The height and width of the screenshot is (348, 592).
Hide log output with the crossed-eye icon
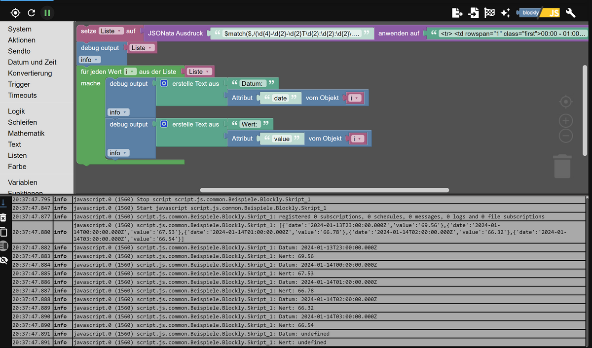(4, 260)
